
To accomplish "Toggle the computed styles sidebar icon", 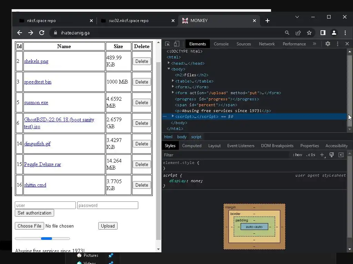I will click(x=341, y=155).
